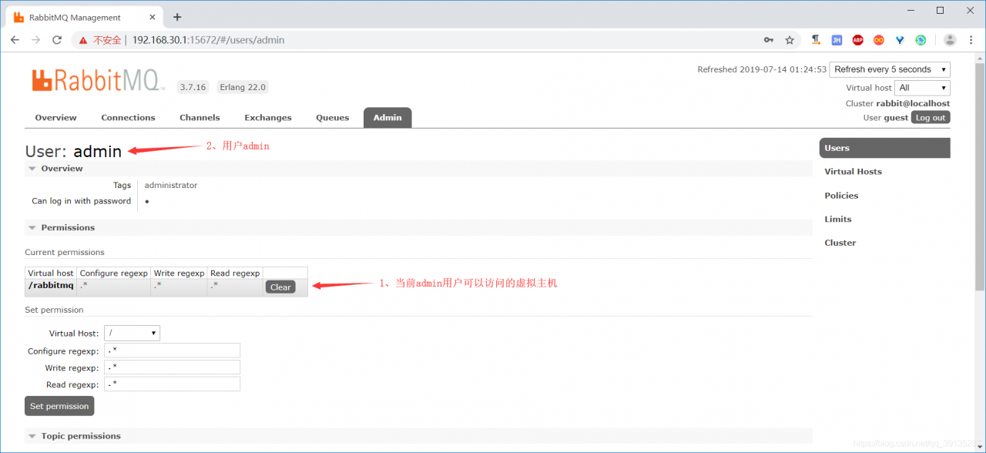
Task: Click the Read regexp column header
Action: tap(235, 273)
